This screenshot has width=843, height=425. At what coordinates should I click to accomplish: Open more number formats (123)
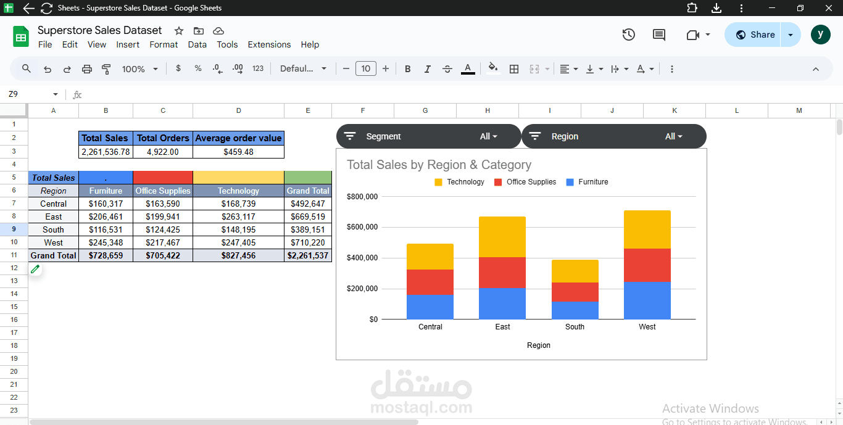(258, 68)
